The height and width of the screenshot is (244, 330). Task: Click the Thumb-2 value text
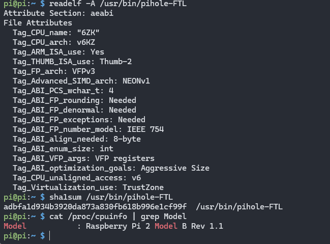(x=115, y=62)
